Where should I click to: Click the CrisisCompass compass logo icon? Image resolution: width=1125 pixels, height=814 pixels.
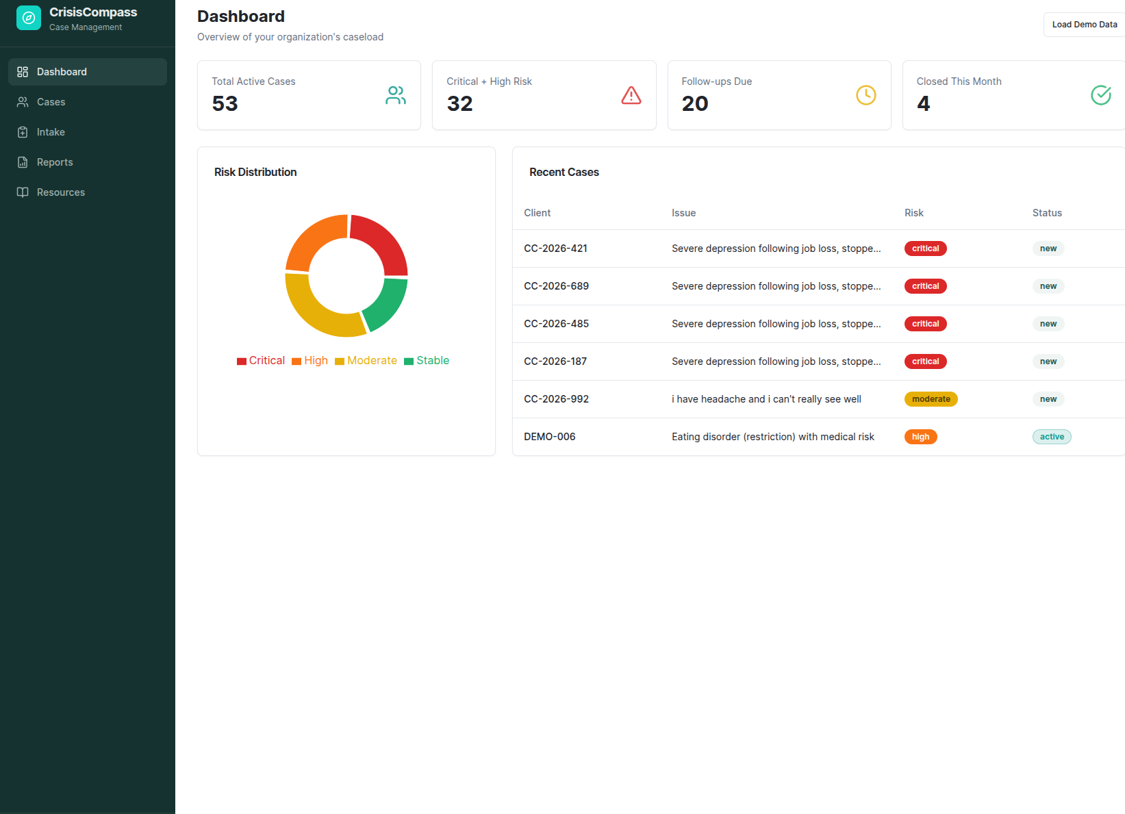coord(29,18)
